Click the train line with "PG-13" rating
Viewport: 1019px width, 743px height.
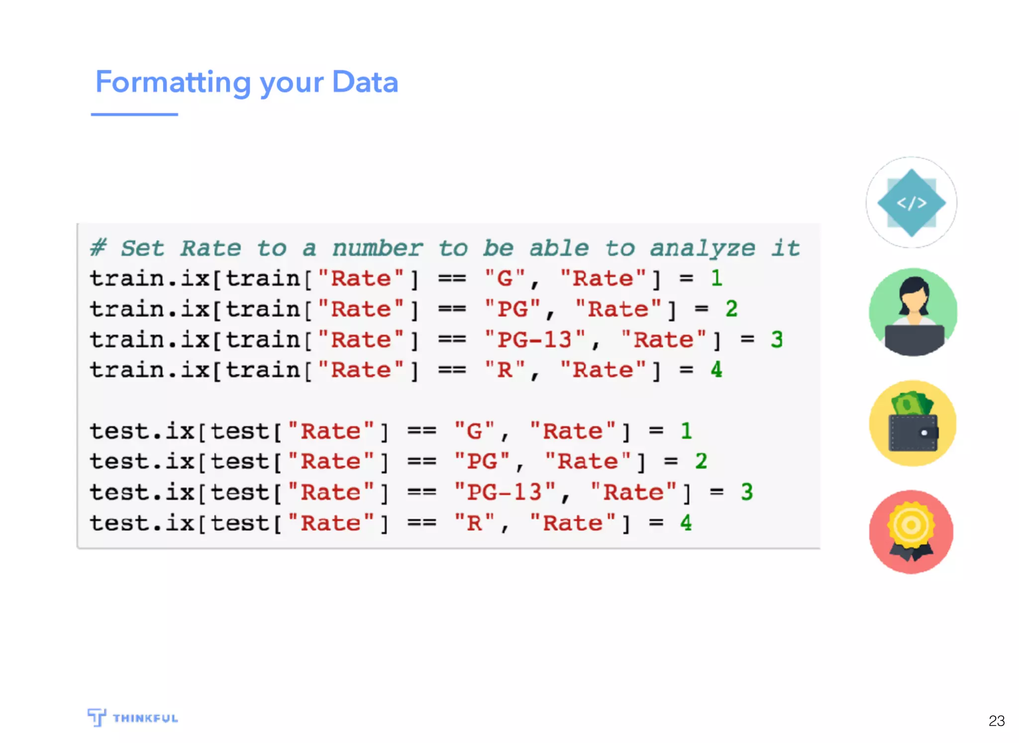pos(436,340)
